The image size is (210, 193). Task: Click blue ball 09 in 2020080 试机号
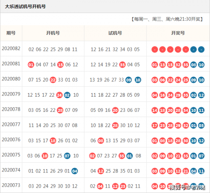tap(129, 80)
